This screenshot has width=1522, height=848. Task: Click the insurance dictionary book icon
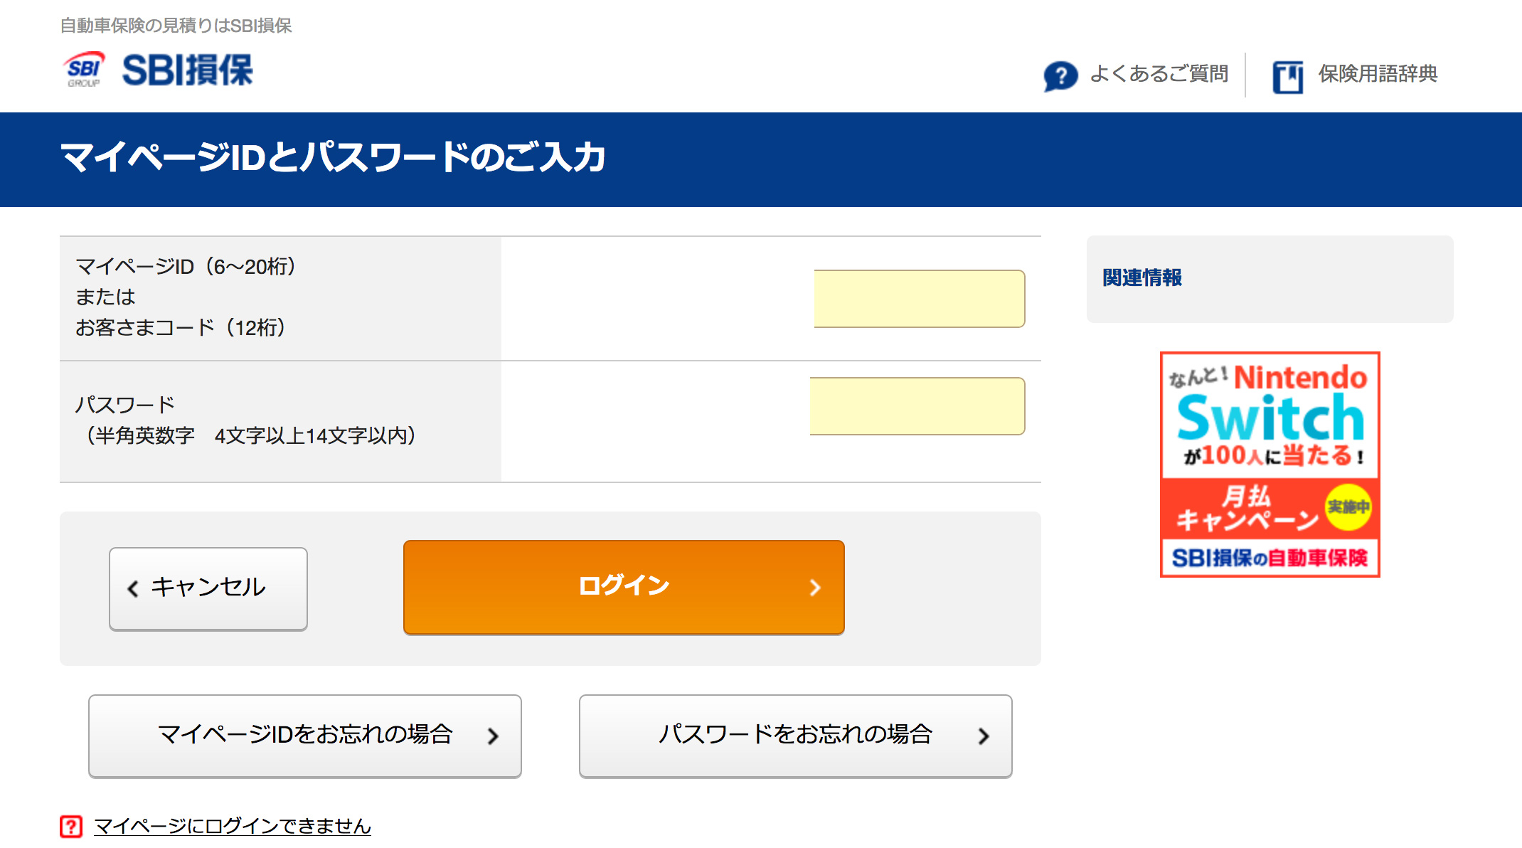(1287, 77)
